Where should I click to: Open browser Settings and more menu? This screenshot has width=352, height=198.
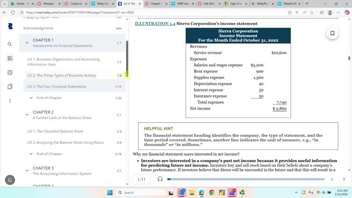click(338, 12)
